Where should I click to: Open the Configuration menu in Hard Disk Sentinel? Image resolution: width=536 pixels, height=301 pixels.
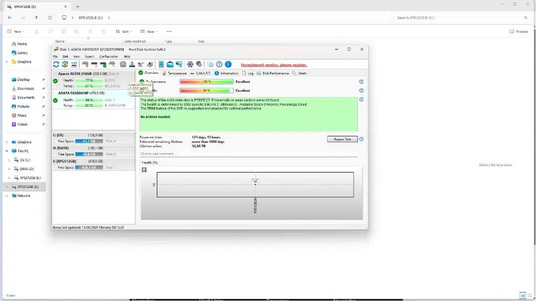[x=109, y=56]
